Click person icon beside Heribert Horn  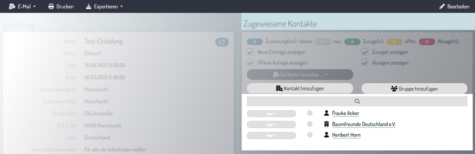click(x=326, y=135)
